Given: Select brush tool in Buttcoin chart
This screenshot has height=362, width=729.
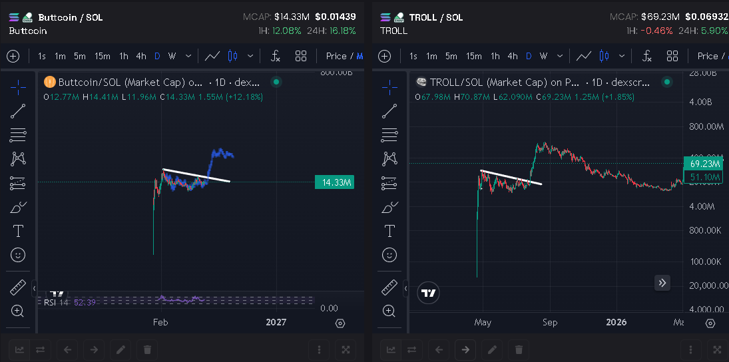Looking at the screenshot, I should pos(18,207).
